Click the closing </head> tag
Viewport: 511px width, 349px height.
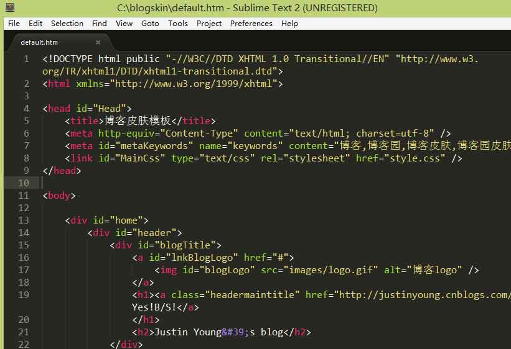(62, 170)
